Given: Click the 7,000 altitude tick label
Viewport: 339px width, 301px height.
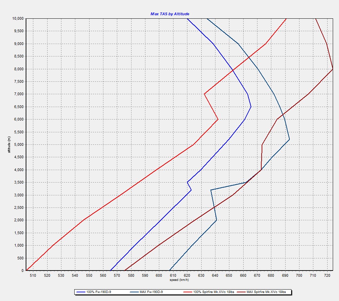Looking at the screenshot, I should [19, 94].
